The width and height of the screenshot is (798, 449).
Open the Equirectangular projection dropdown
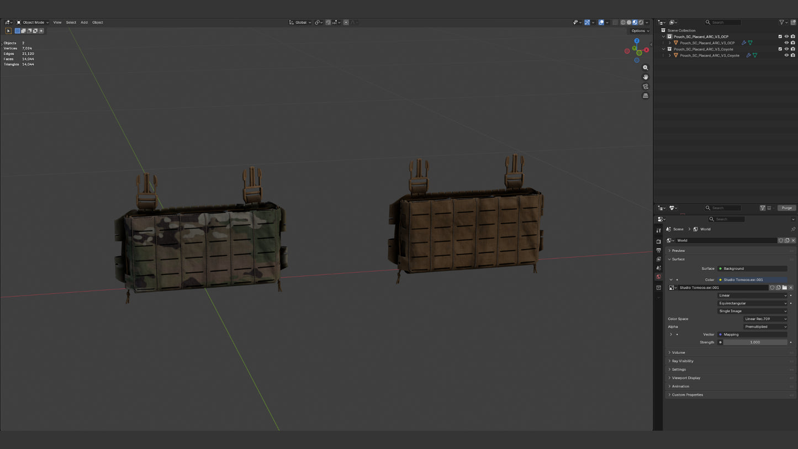point(752,303)
